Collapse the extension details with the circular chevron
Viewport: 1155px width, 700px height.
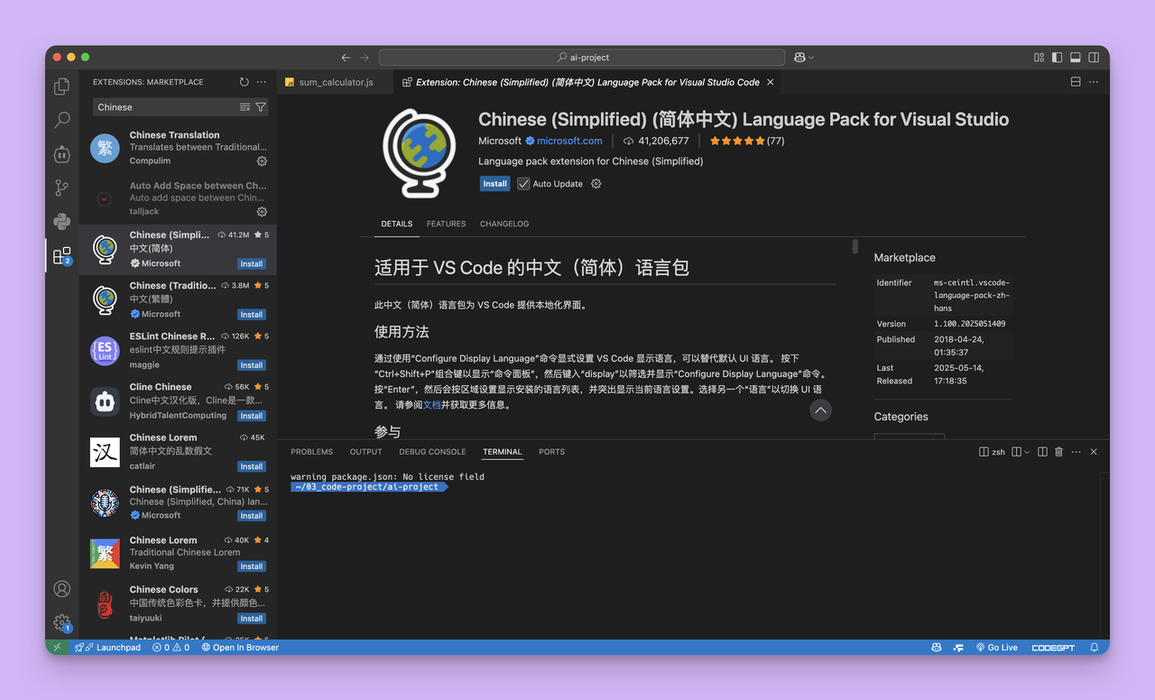click(x=820, y=410)
